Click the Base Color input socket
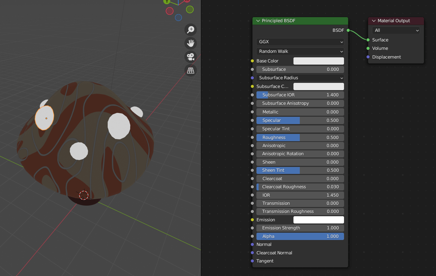Viewport: 436px width, 276px height. (x=252, y=61)
